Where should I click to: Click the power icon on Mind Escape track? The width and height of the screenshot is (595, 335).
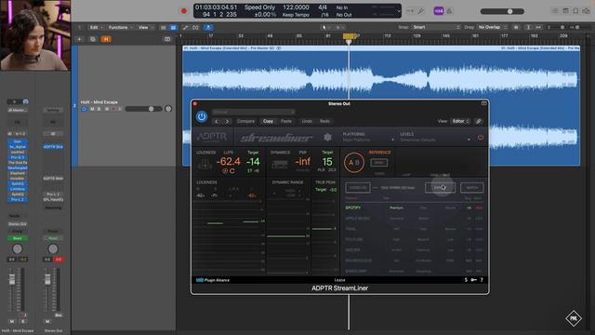[x=85, y=109]
